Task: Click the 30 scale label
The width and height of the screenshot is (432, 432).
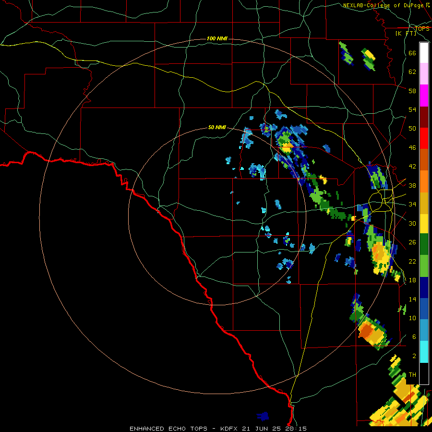Action: (412, 223)
